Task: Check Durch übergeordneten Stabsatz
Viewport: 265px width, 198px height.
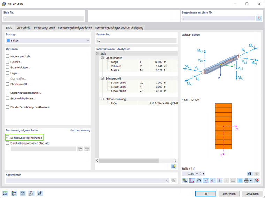Action: click(7, 143)
